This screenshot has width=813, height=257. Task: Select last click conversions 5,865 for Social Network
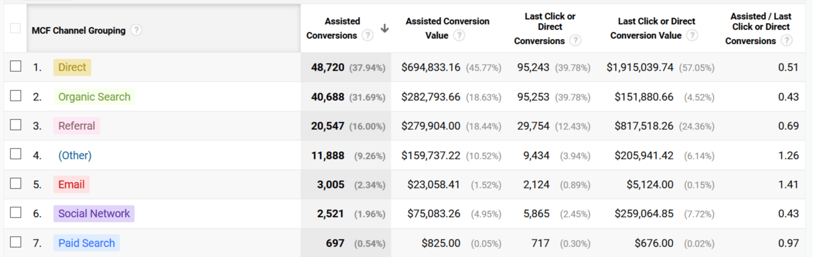point(536,214)
